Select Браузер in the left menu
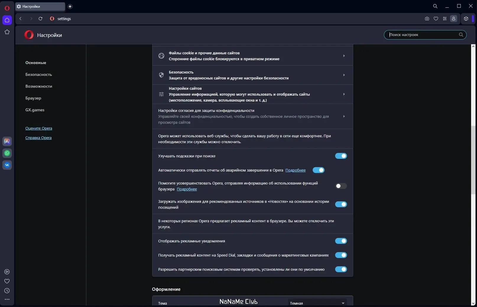This screenshot has height=307, width=477. pos(33,98)
